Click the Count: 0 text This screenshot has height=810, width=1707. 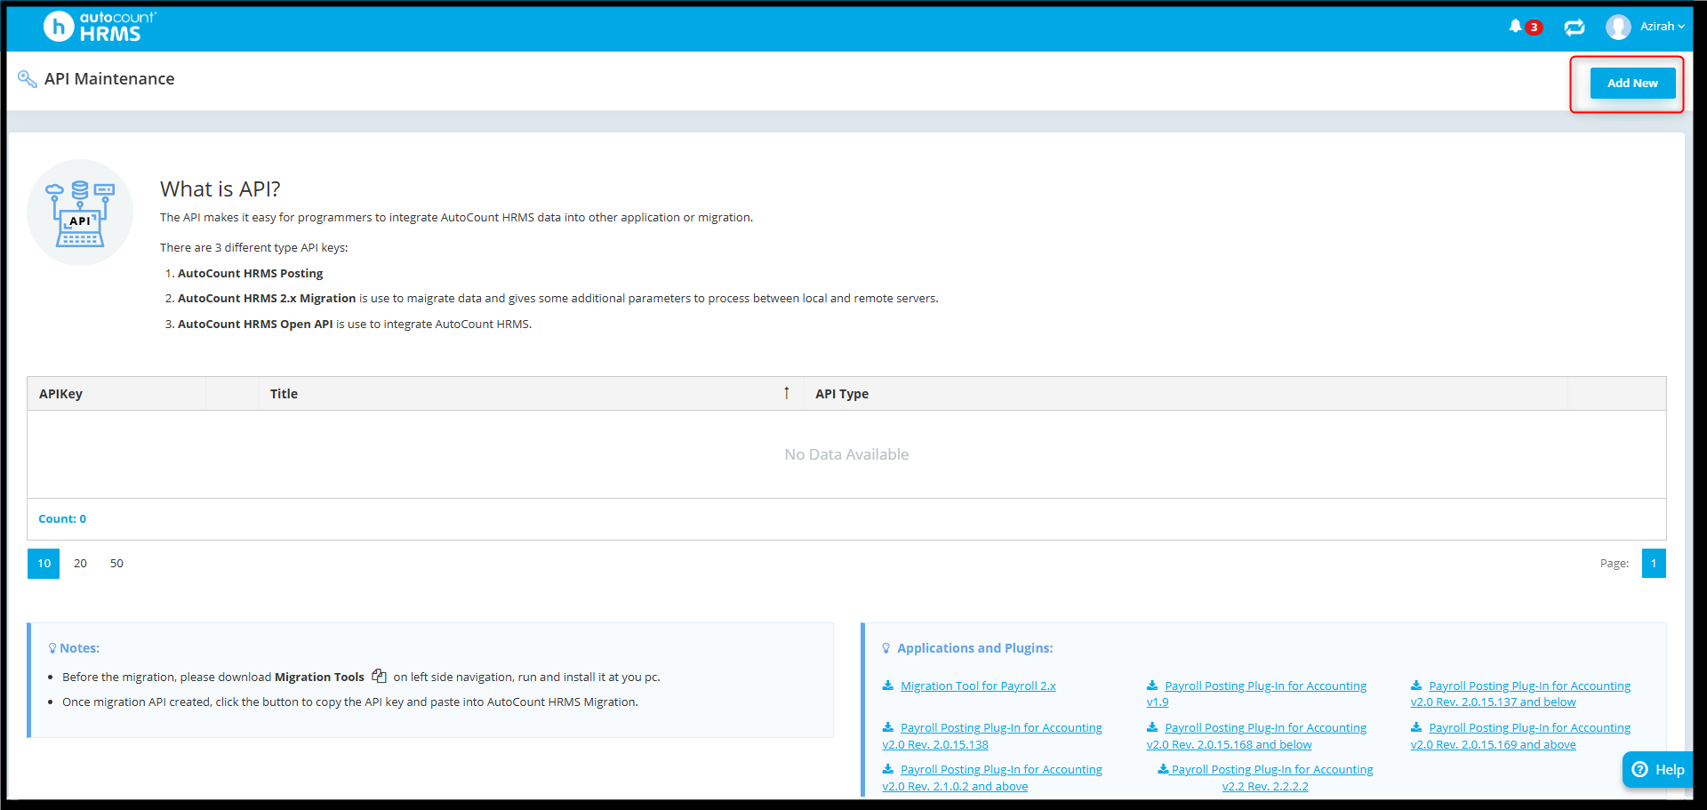click(x=62, y=519)
